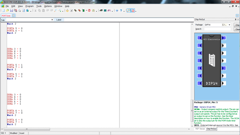The height and width of the screenshot is (135, 240).
Task: Select pin 3 on the chip's left side
Action: coord(200,53)
